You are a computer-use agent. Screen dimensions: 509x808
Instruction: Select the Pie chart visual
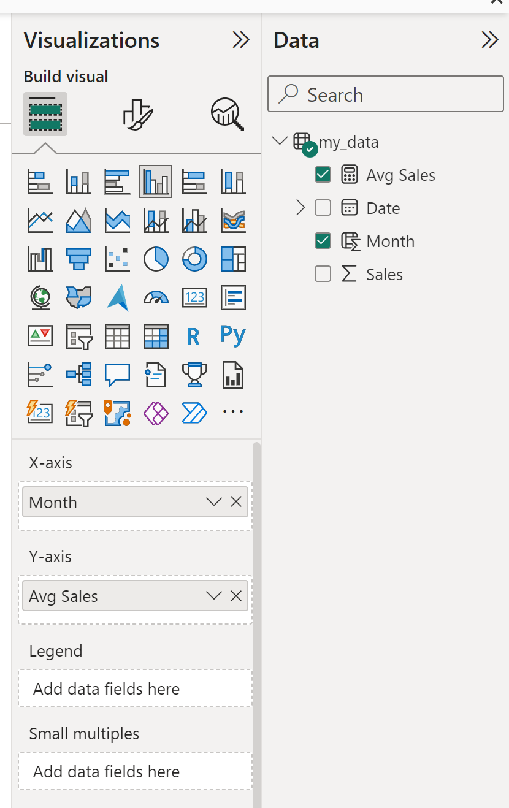[x=156, y=259]
